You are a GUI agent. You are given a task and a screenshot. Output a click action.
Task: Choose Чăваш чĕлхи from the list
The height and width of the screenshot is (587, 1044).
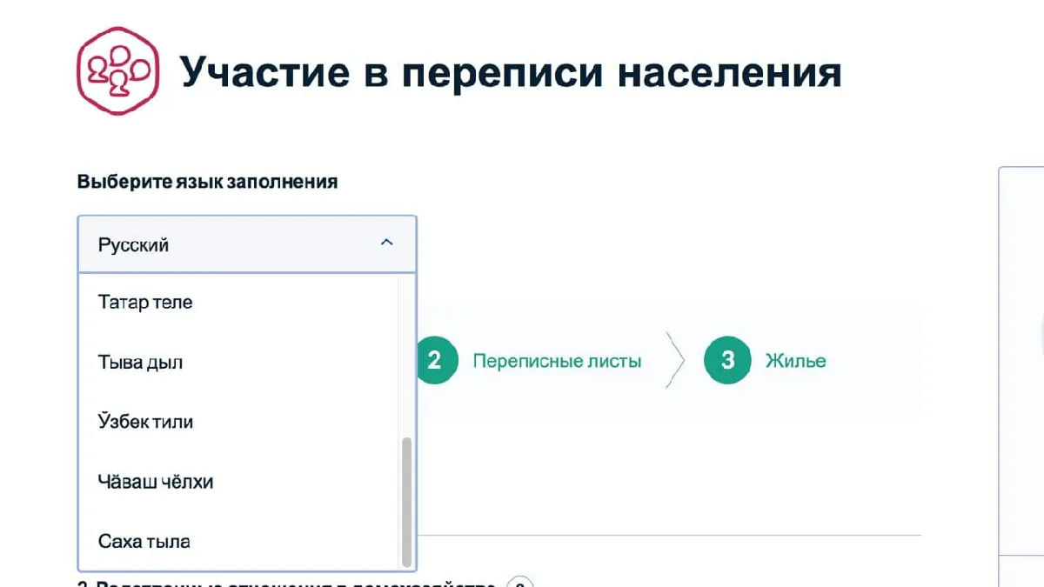[238, 481]
